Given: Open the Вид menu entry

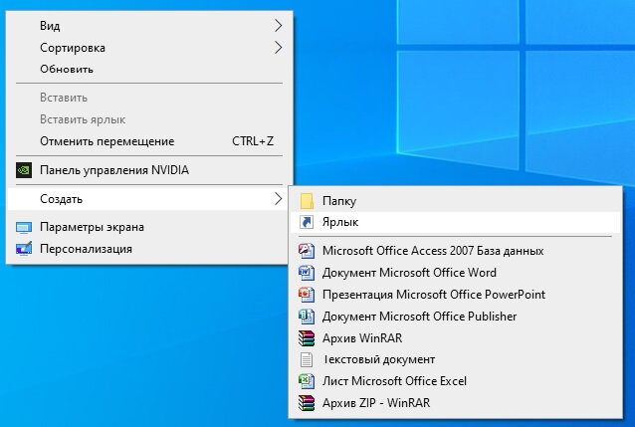Looking at the screenshot, I should [149, 26].
